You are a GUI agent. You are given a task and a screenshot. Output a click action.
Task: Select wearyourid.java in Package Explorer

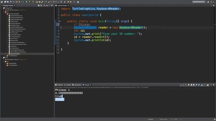point(15,54)
